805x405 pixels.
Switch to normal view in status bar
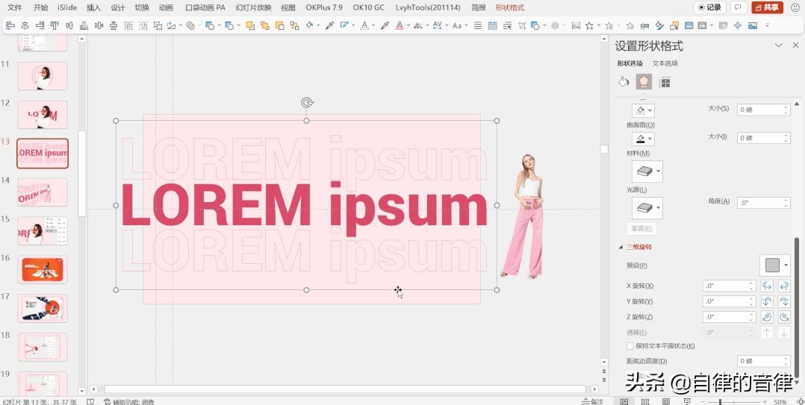[x=624, y=401]
